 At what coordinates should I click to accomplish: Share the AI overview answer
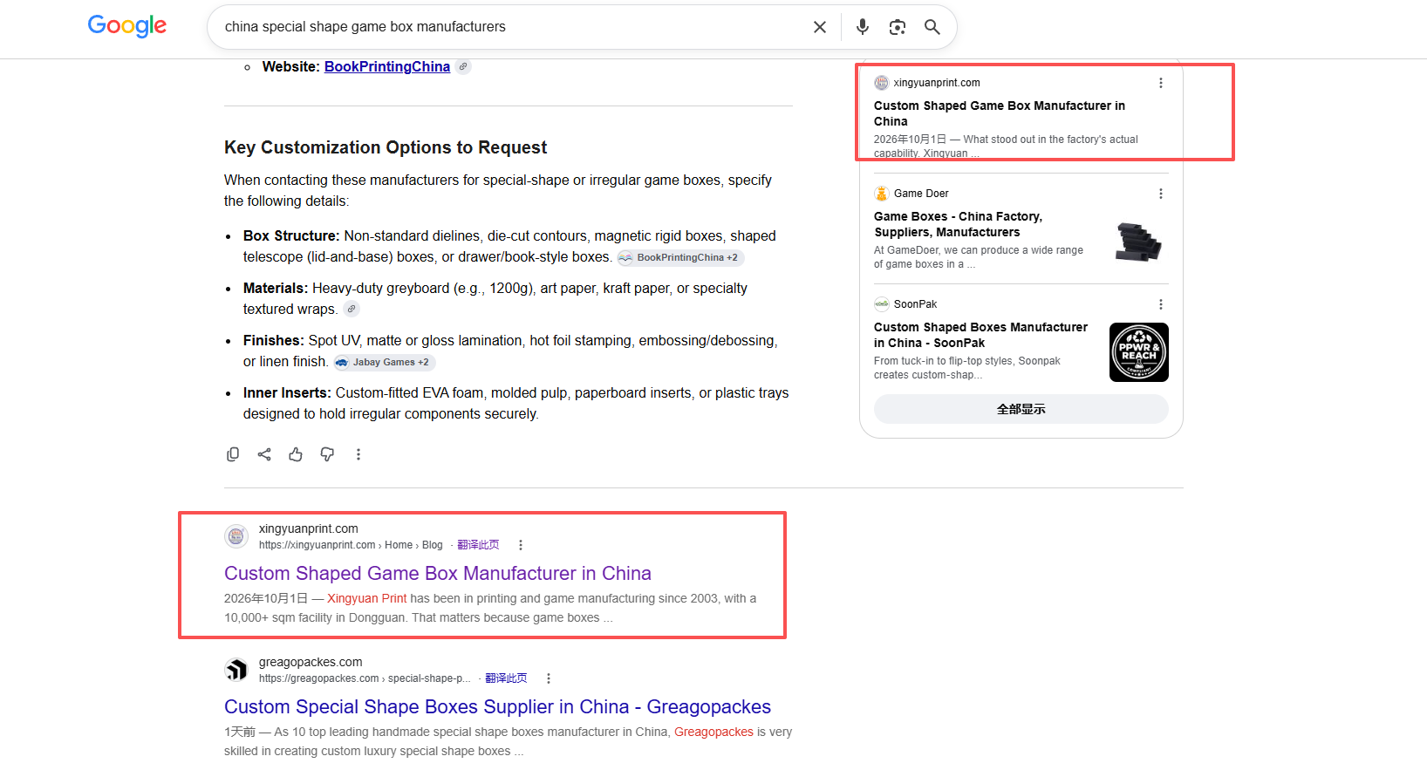264,454
